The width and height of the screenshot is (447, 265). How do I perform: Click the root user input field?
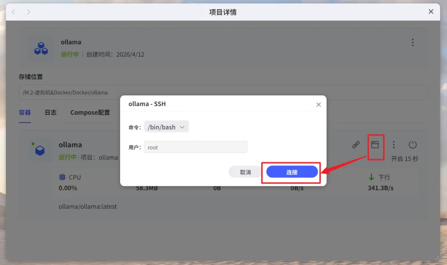pos(195,147)
